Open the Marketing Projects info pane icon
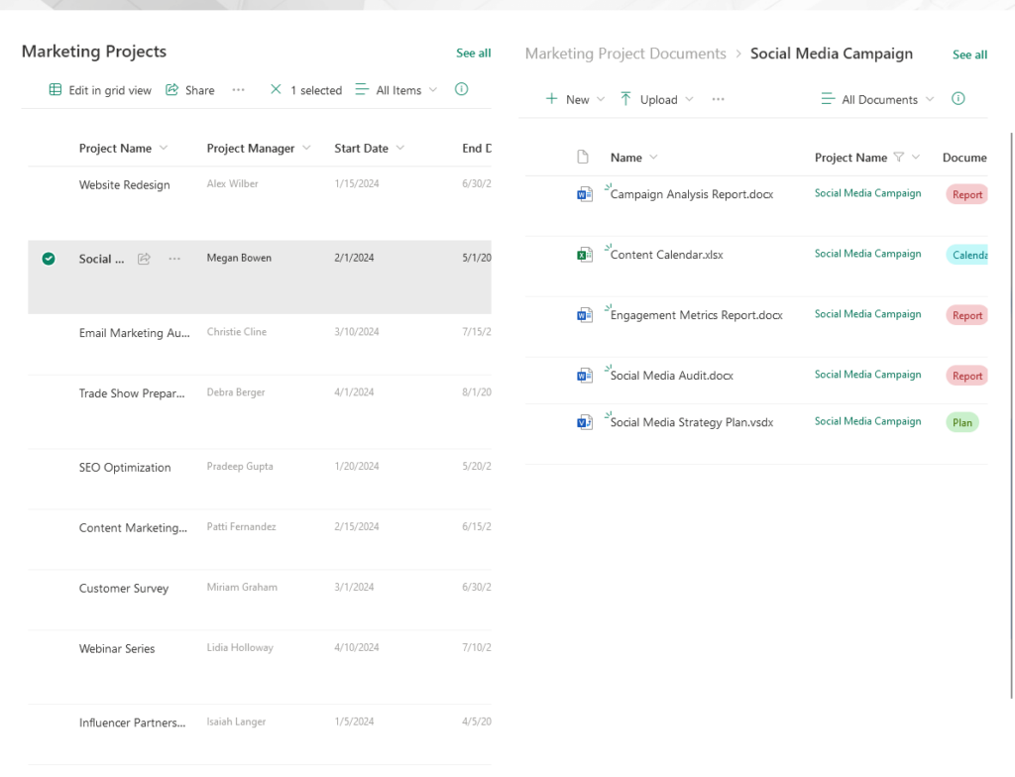1015x777 pixels. point(462,89)
